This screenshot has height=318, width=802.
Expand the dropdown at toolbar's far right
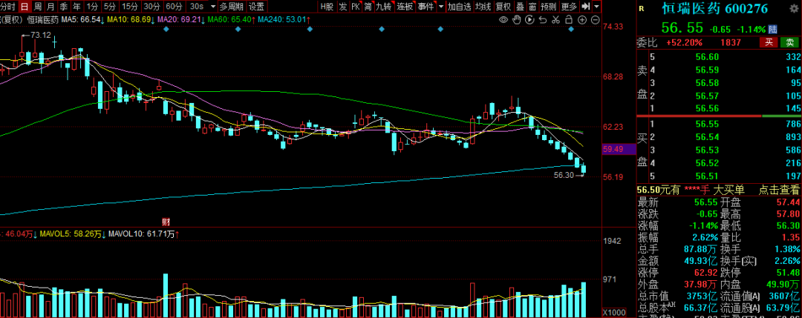tap(596, 6)
